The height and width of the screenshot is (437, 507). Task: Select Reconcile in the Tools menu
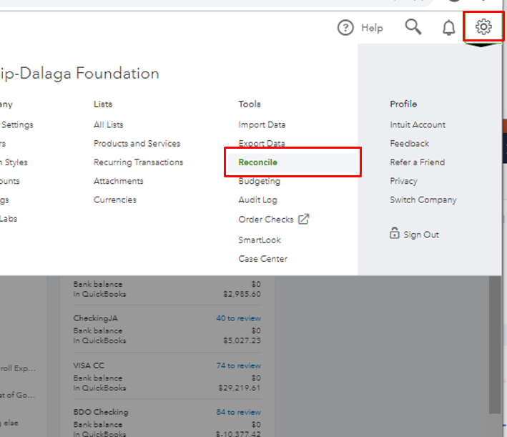point(258,162)
